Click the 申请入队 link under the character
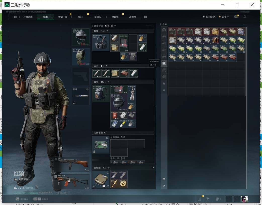Image resolution: width=262 pixels, height=205 pixels. (62, 193)
